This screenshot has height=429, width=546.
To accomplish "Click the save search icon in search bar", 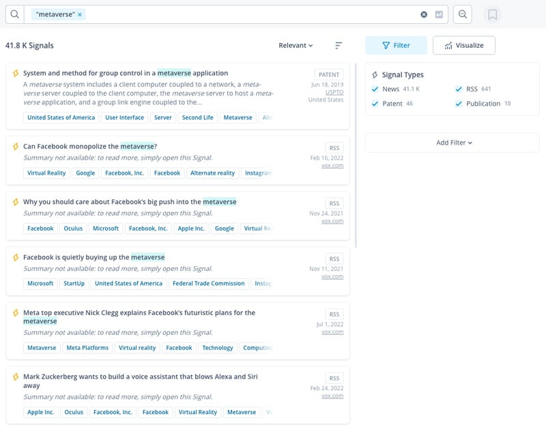I will 439,14.
